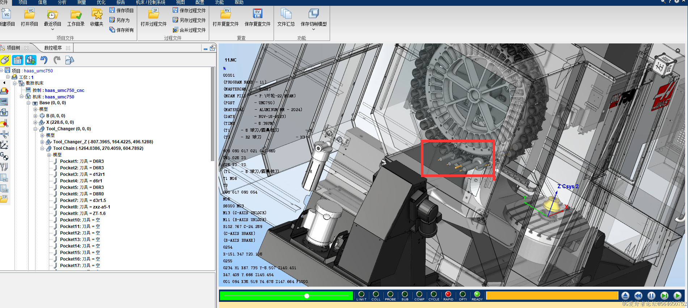Click 保存所有 to save all
This screenshot has width=688, height=308.
point(122,30)
